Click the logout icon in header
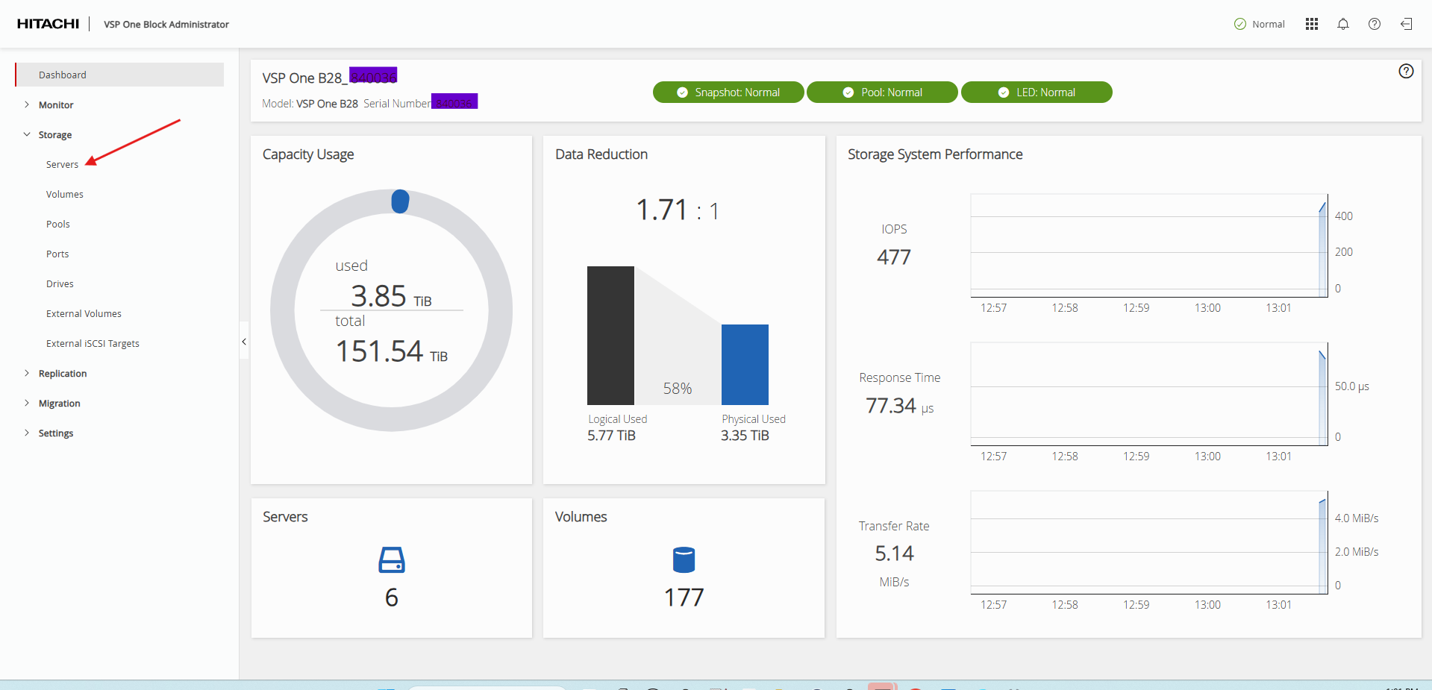 point(1406,24)
